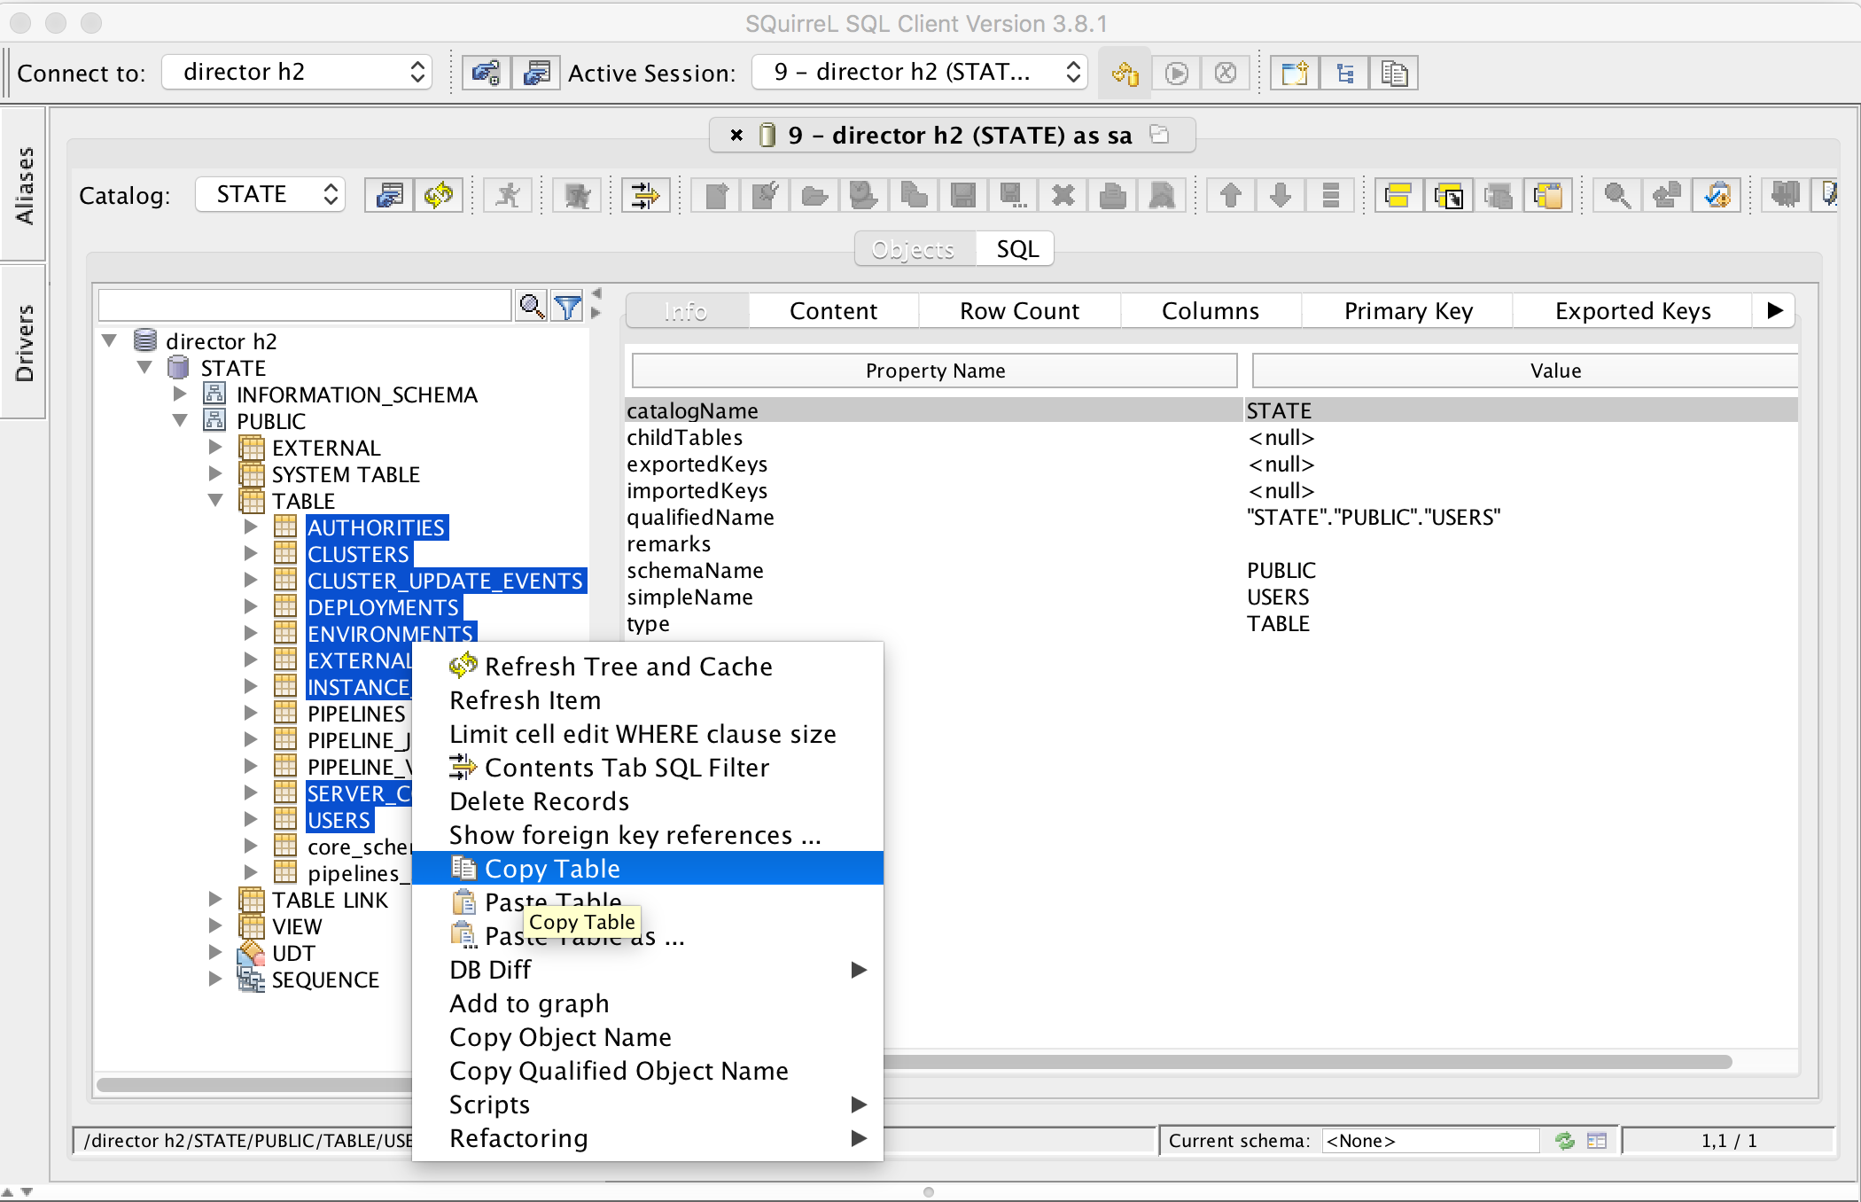The image size is (1861, 1202).
Task: Click the circled X rollback icon in top toolbar
Action: (x=1226, y=73)
